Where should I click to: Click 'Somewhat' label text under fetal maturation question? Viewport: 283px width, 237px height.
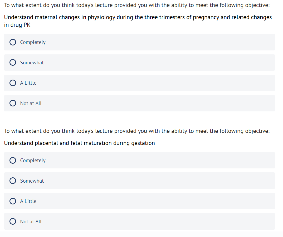32,181
